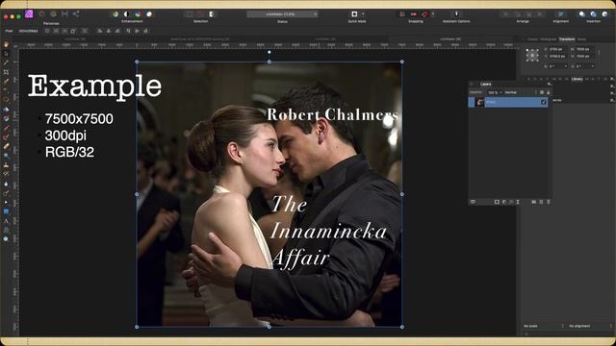Open the No alignment dropdown
This screenshot has width=616, height=346.
(x=590, y=327)
